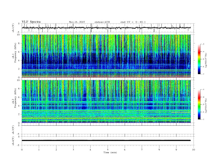The image size is (218, 168).
Task: Click the ch.1 voltage waveform trace
Action: coord(106,28)
